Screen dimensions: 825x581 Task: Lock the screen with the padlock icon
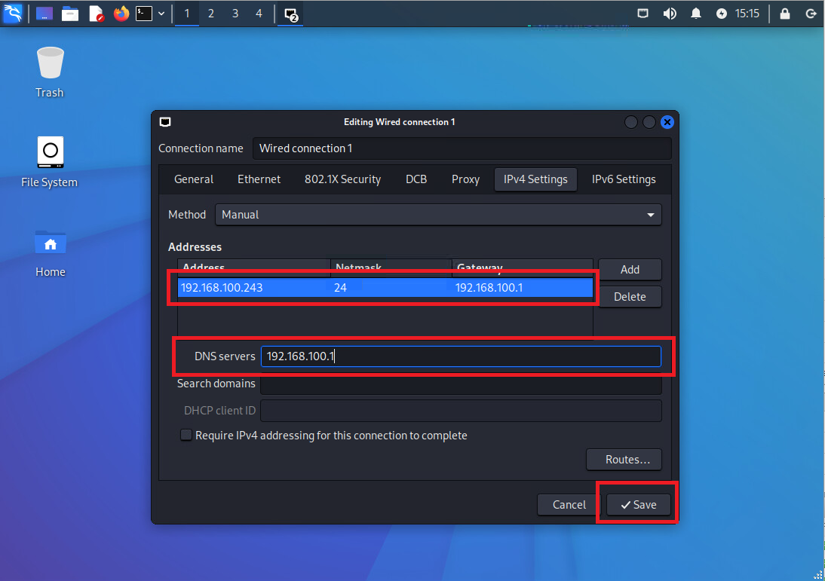(784, 14)
